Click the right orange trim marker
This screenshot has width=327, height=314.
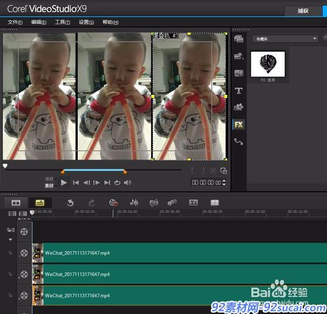(x=125, y=172)
